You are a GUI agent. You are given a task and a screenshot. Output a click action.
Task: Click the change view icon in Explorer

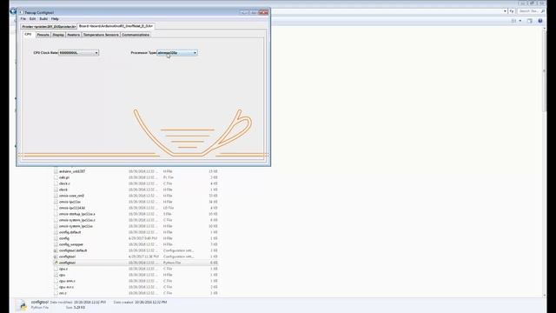[x=513, y=21]
